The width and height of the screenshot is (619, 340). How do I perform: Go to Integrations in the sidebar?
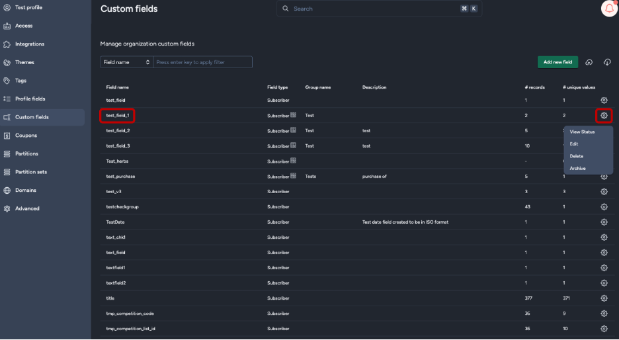pyautogui.click(x=30, y=44)
